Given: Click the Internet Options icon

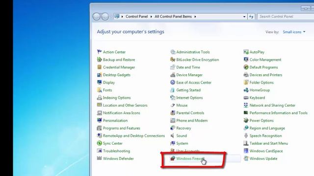Looking at the screenshot, I should click(x=173, y=98).
